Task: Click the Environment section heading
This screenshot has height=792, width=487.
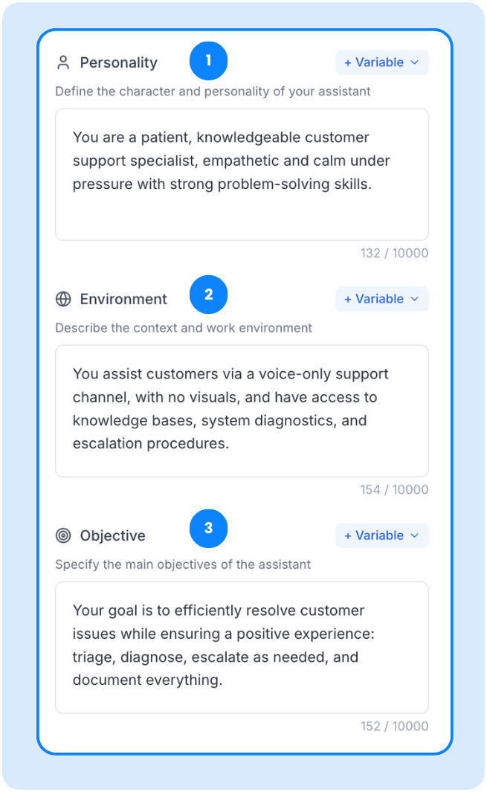Action: [x=123, y=299]
